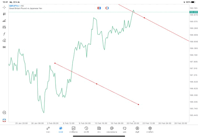The width and height of the screenshot is (198, 138).
Task: Select the lower red trendline's middle anchor point
Action: point(97,84)
